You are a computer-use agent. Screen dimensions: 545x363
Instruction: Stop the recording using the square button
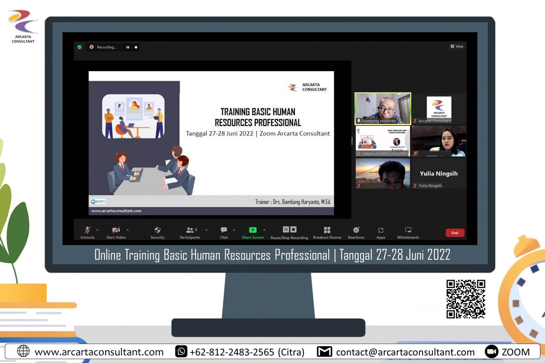coord(136,47)
